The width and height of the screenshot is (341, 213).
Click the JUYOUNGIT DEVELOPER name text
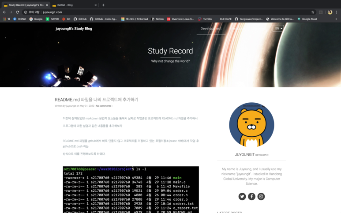pos(251,154)
